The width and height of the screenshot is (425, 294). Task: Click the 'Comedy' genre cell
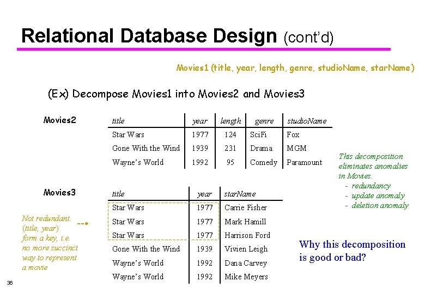[x=264, y=162]
